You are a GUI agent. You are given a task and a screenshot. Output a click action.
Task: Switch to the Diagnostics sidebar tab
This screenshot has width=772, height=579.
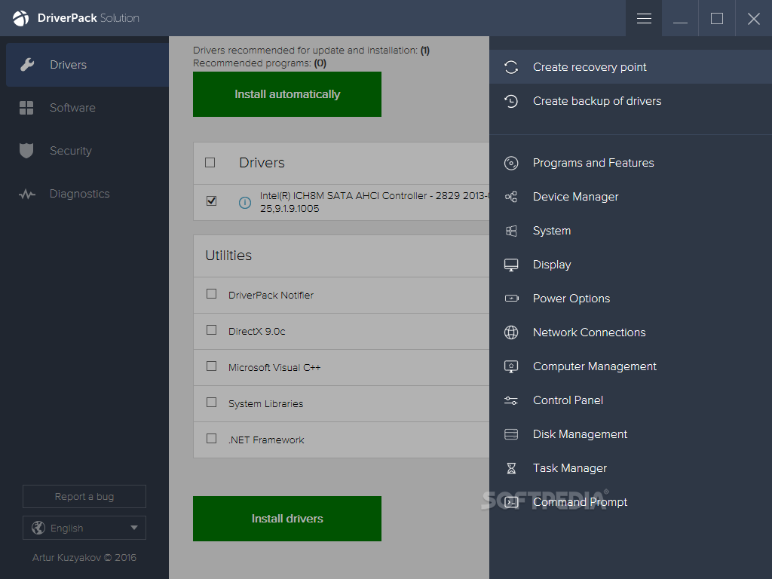tap(87, 194)
